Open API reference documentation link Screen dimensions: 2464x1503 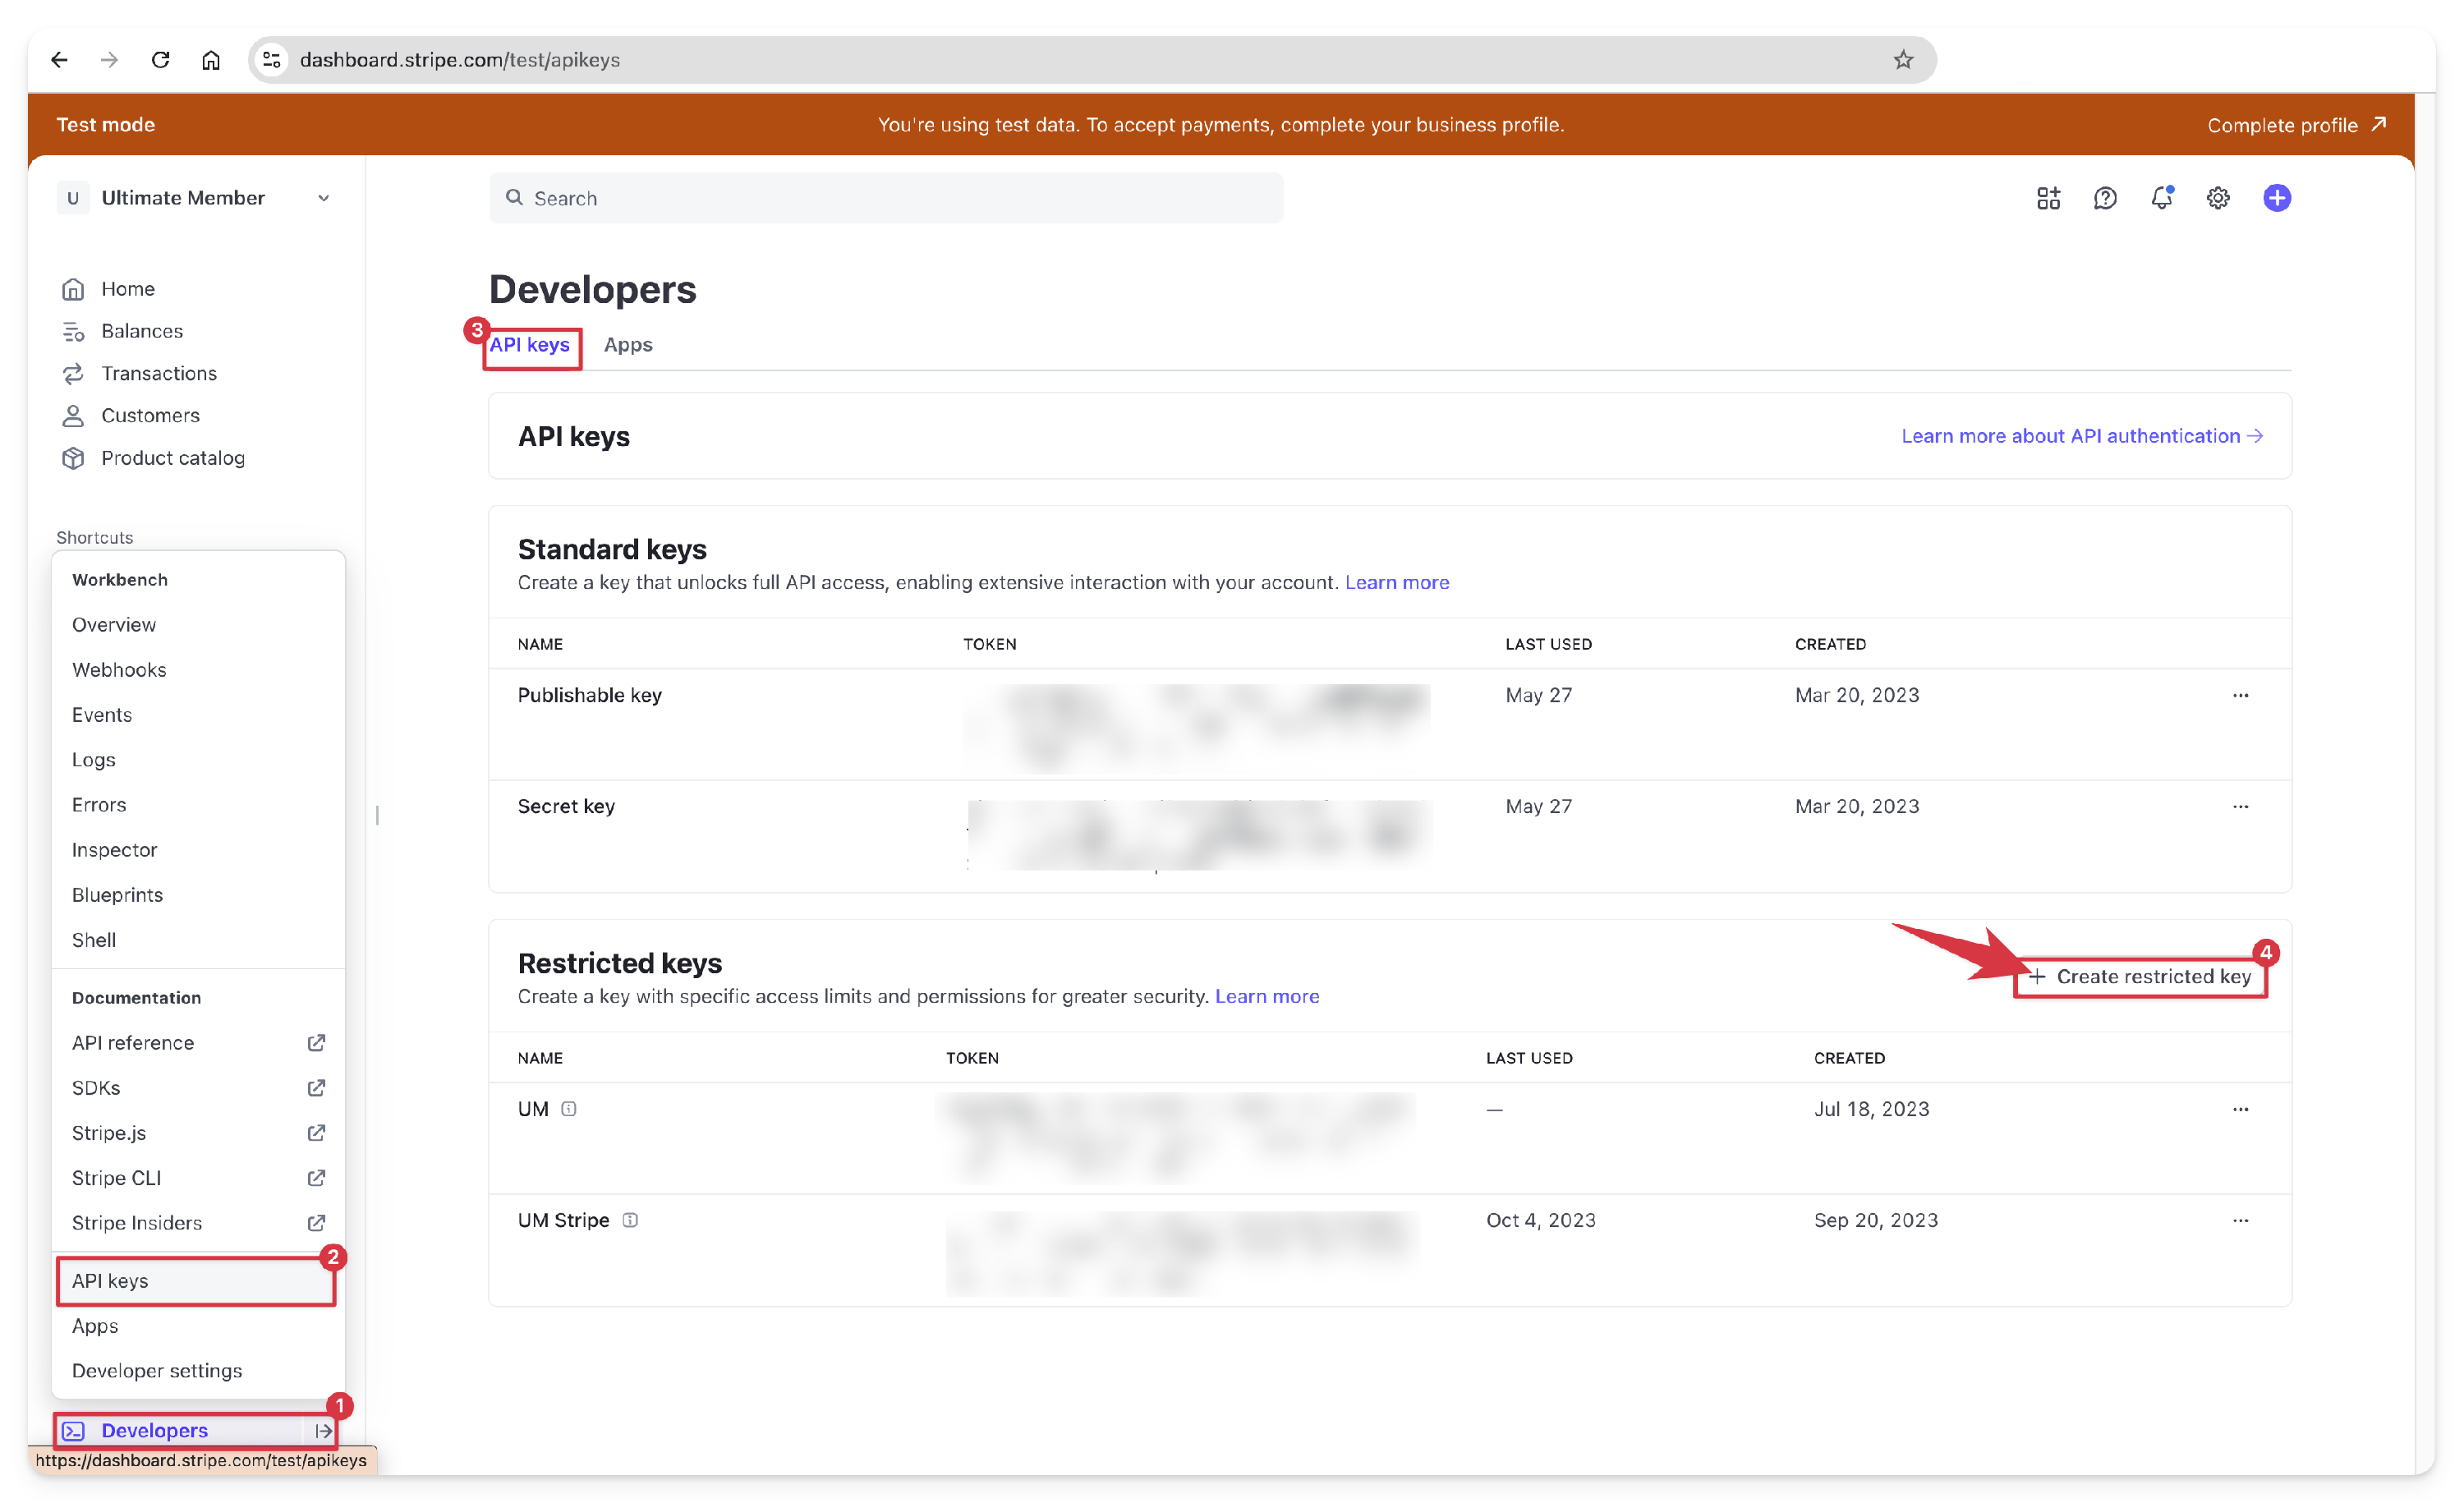coord(198,1042)
